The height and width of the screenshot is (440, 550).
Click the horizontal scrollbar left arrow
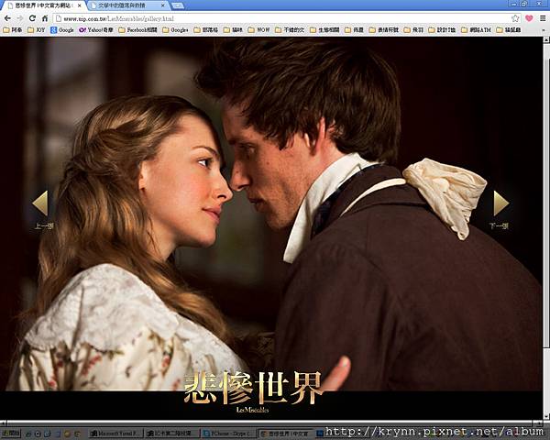pos(3,423)
